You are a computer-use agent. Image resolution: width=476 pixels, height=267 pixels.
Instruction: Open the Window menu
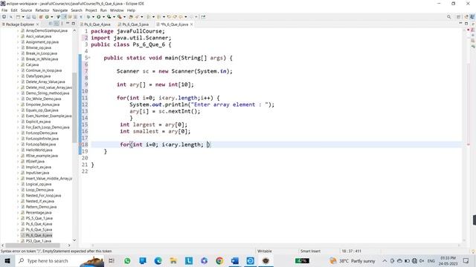point(117,10)
